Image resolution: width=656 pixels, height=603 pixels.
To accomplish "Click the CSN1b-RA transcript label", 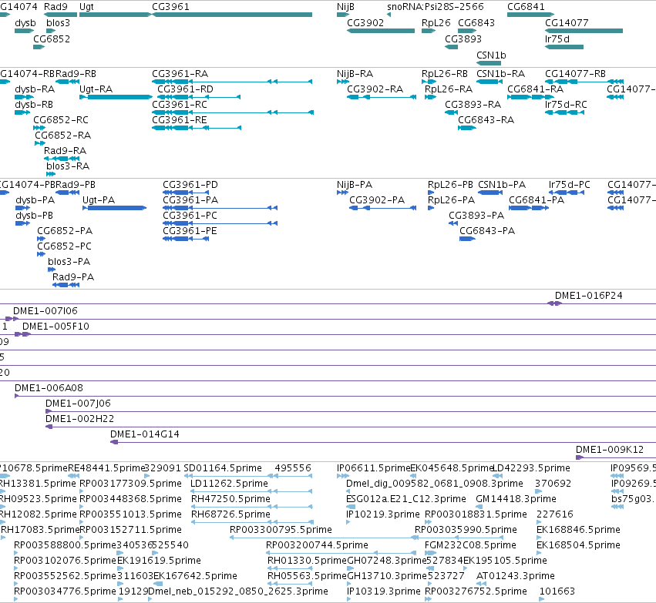I will click(x=500, y=74).
